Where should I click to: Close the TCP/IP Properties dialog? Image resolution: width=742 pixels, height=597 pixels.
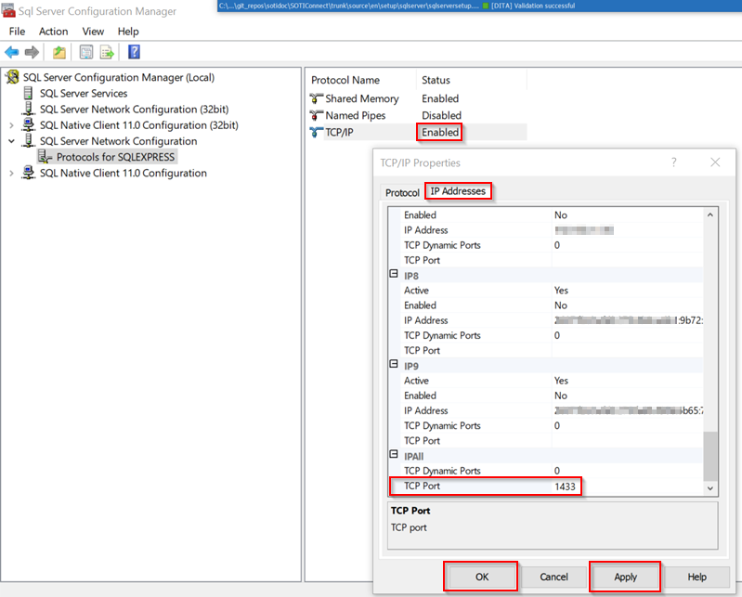pos(715,162)
